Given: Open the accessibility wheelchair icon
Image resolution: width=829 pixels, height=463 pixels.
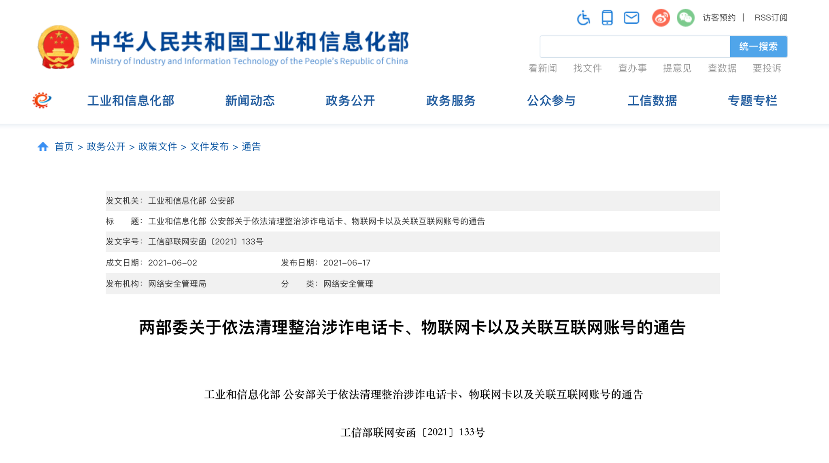Looking at the screenshot, I should [x=583, y=18].
